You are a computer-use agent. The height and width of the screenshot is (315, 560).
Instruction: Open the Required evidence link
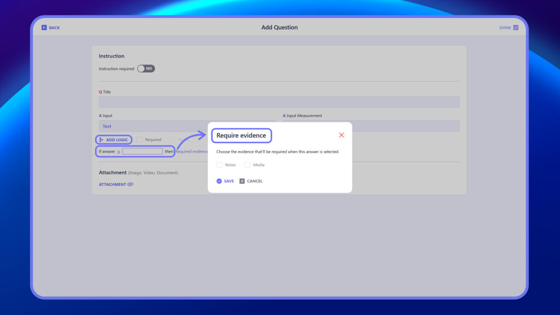click(191, 151)
